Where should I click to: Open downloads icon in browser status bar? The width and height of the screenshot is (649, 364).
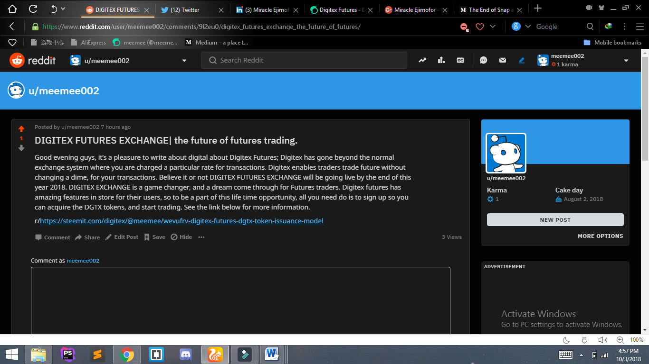(584, 340)
